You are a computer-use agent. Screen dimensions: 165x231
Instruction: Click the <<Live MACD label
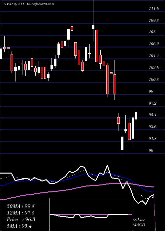click(139, 222)
